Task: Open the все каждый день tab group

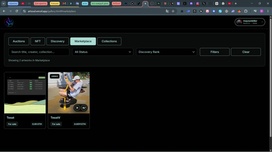Action: click(100, 3)
